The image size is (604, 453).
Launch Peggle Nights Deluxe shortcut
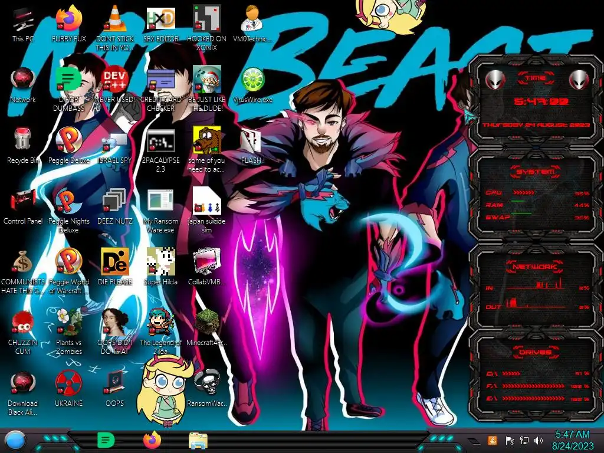coord(68,211)
